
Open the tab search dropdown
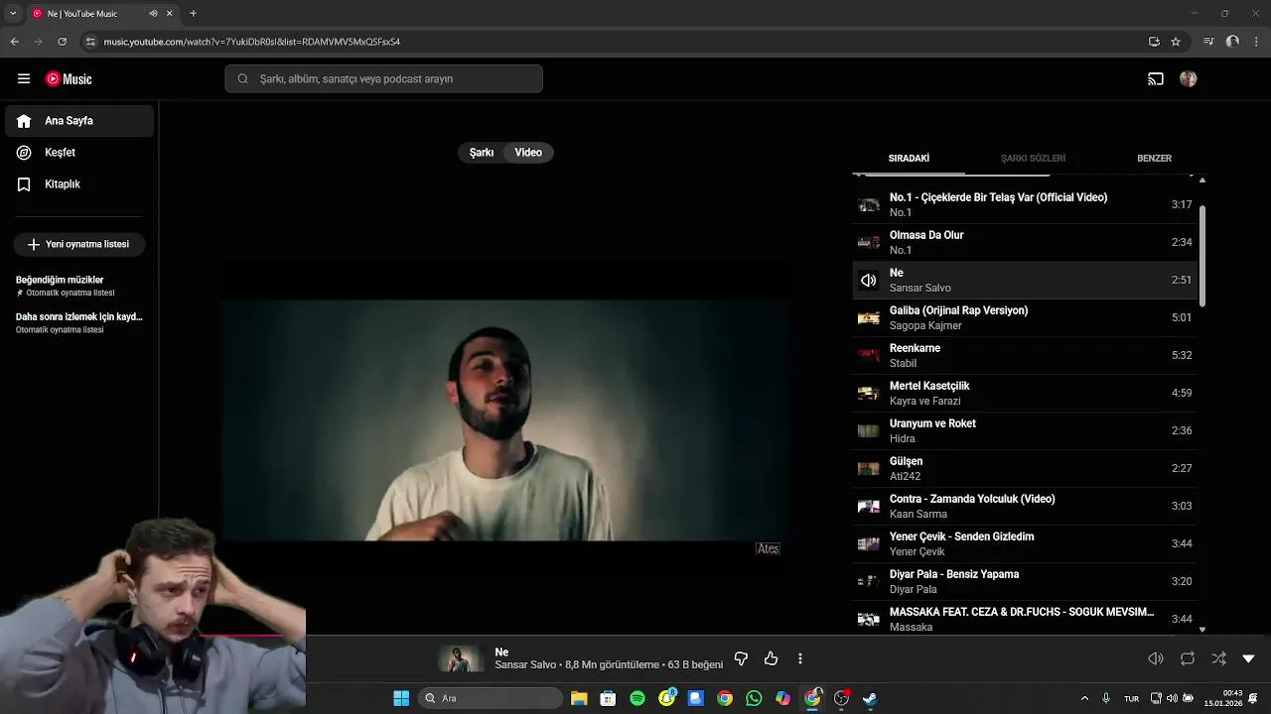13,14
